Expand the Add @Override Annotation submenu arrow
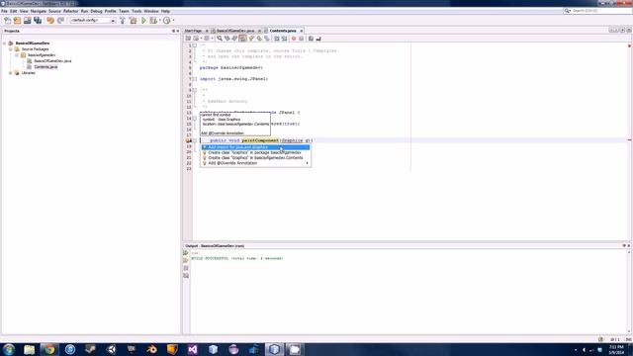 (308, 163)
